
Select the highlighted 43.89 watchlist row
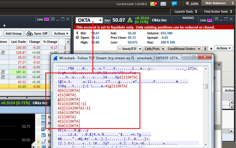coord(25,87)
